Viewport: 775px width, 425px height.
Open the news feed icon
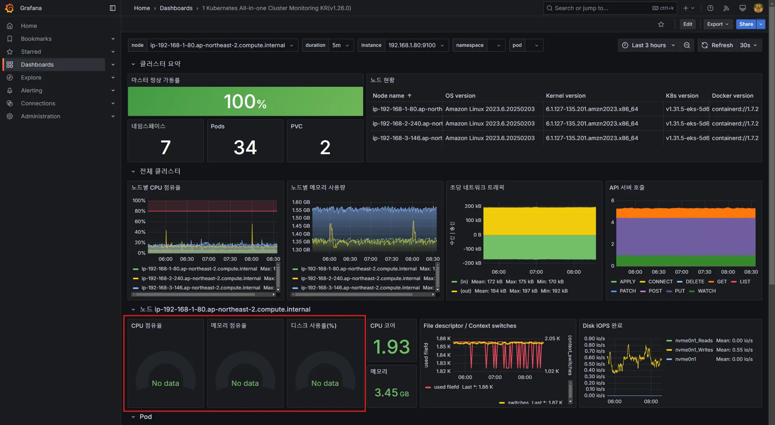726,8
